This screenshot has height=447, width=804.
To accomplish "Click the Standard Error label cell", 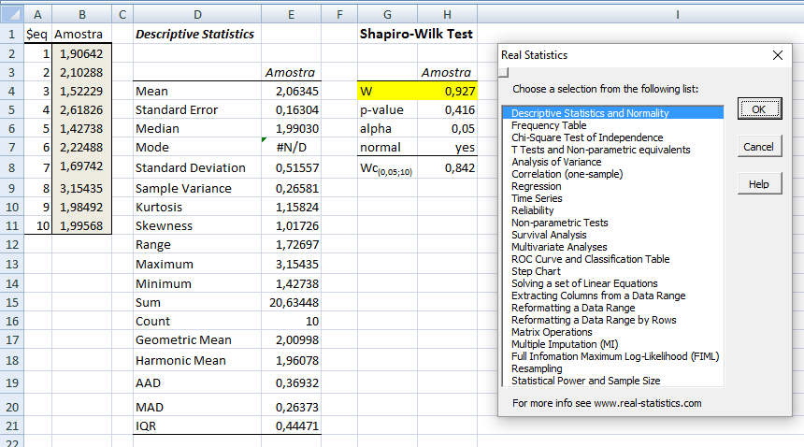I will tap(197, 110).
